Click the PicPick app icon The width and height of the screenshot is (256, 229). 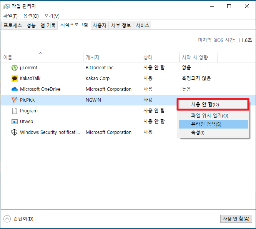pos(15,100)
